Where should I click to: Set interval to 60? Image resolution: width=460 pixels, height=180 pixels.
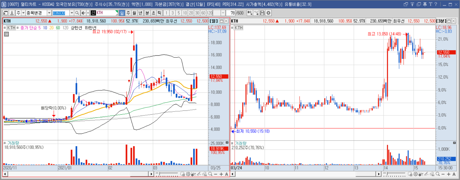[203, 13]
